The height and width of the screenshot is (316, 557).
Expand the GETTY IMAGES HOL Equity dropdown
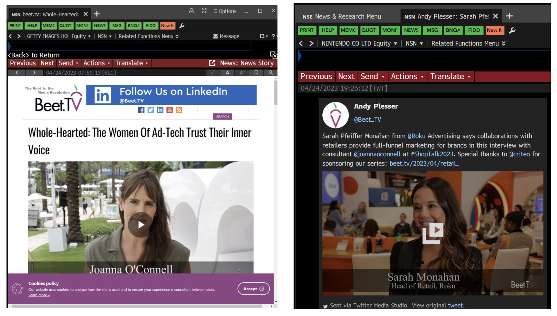89,36
